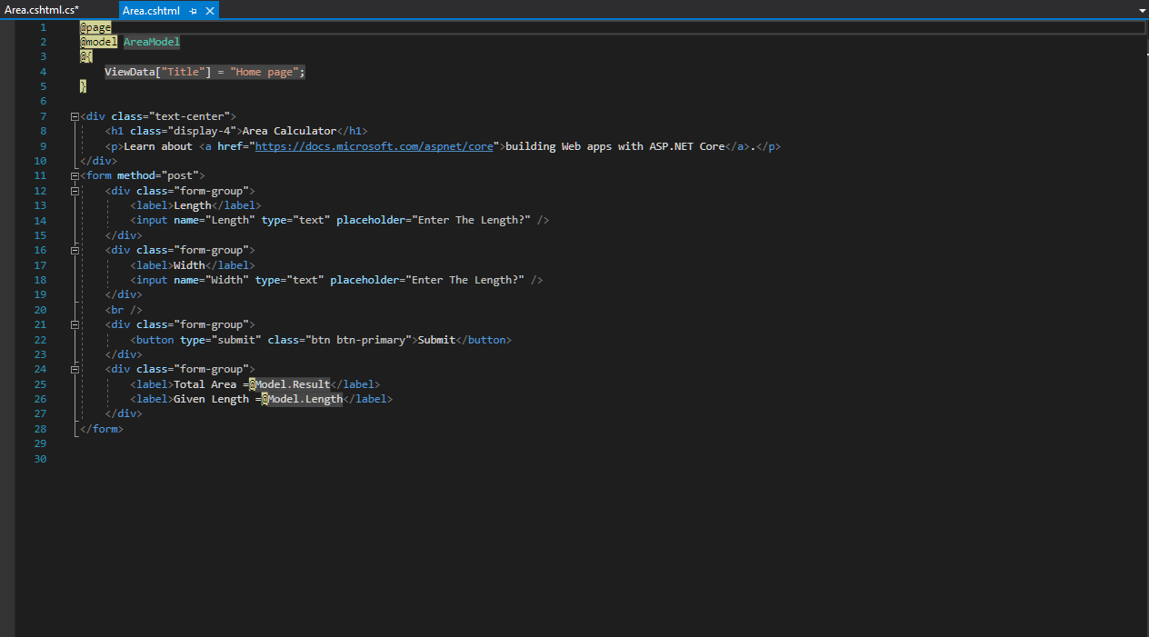The height and width of the screenshot is (637, 1149).
Task: Click the name="Length" attribute
Action: click(214, 220)
